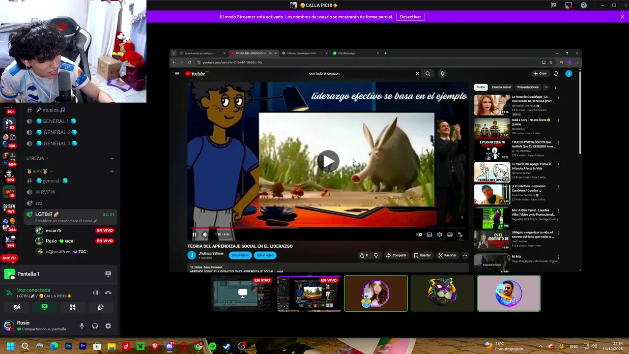Dismiss the Streamer mode banner
The image size is (629, 354).
point(622,17)
